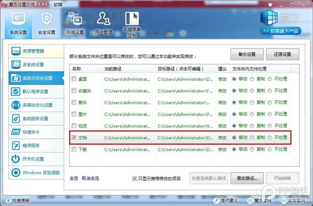
Task: Check the 收藏夹 folder checkbox
Action: [x=74, y=90]
